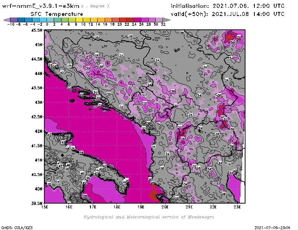Click the colorbar label '0'
The width and height of the screenshot is (298, 230).
[47, 24]
